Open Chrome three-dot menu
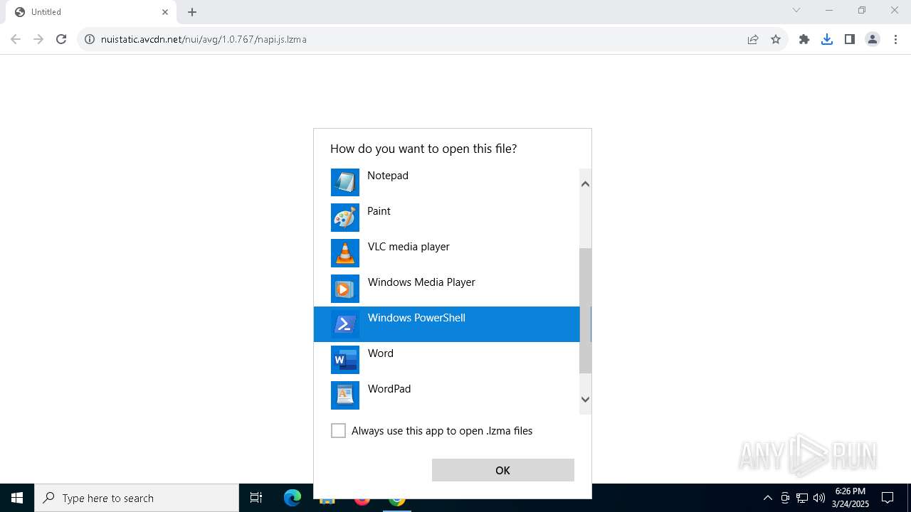 [895, 39]
